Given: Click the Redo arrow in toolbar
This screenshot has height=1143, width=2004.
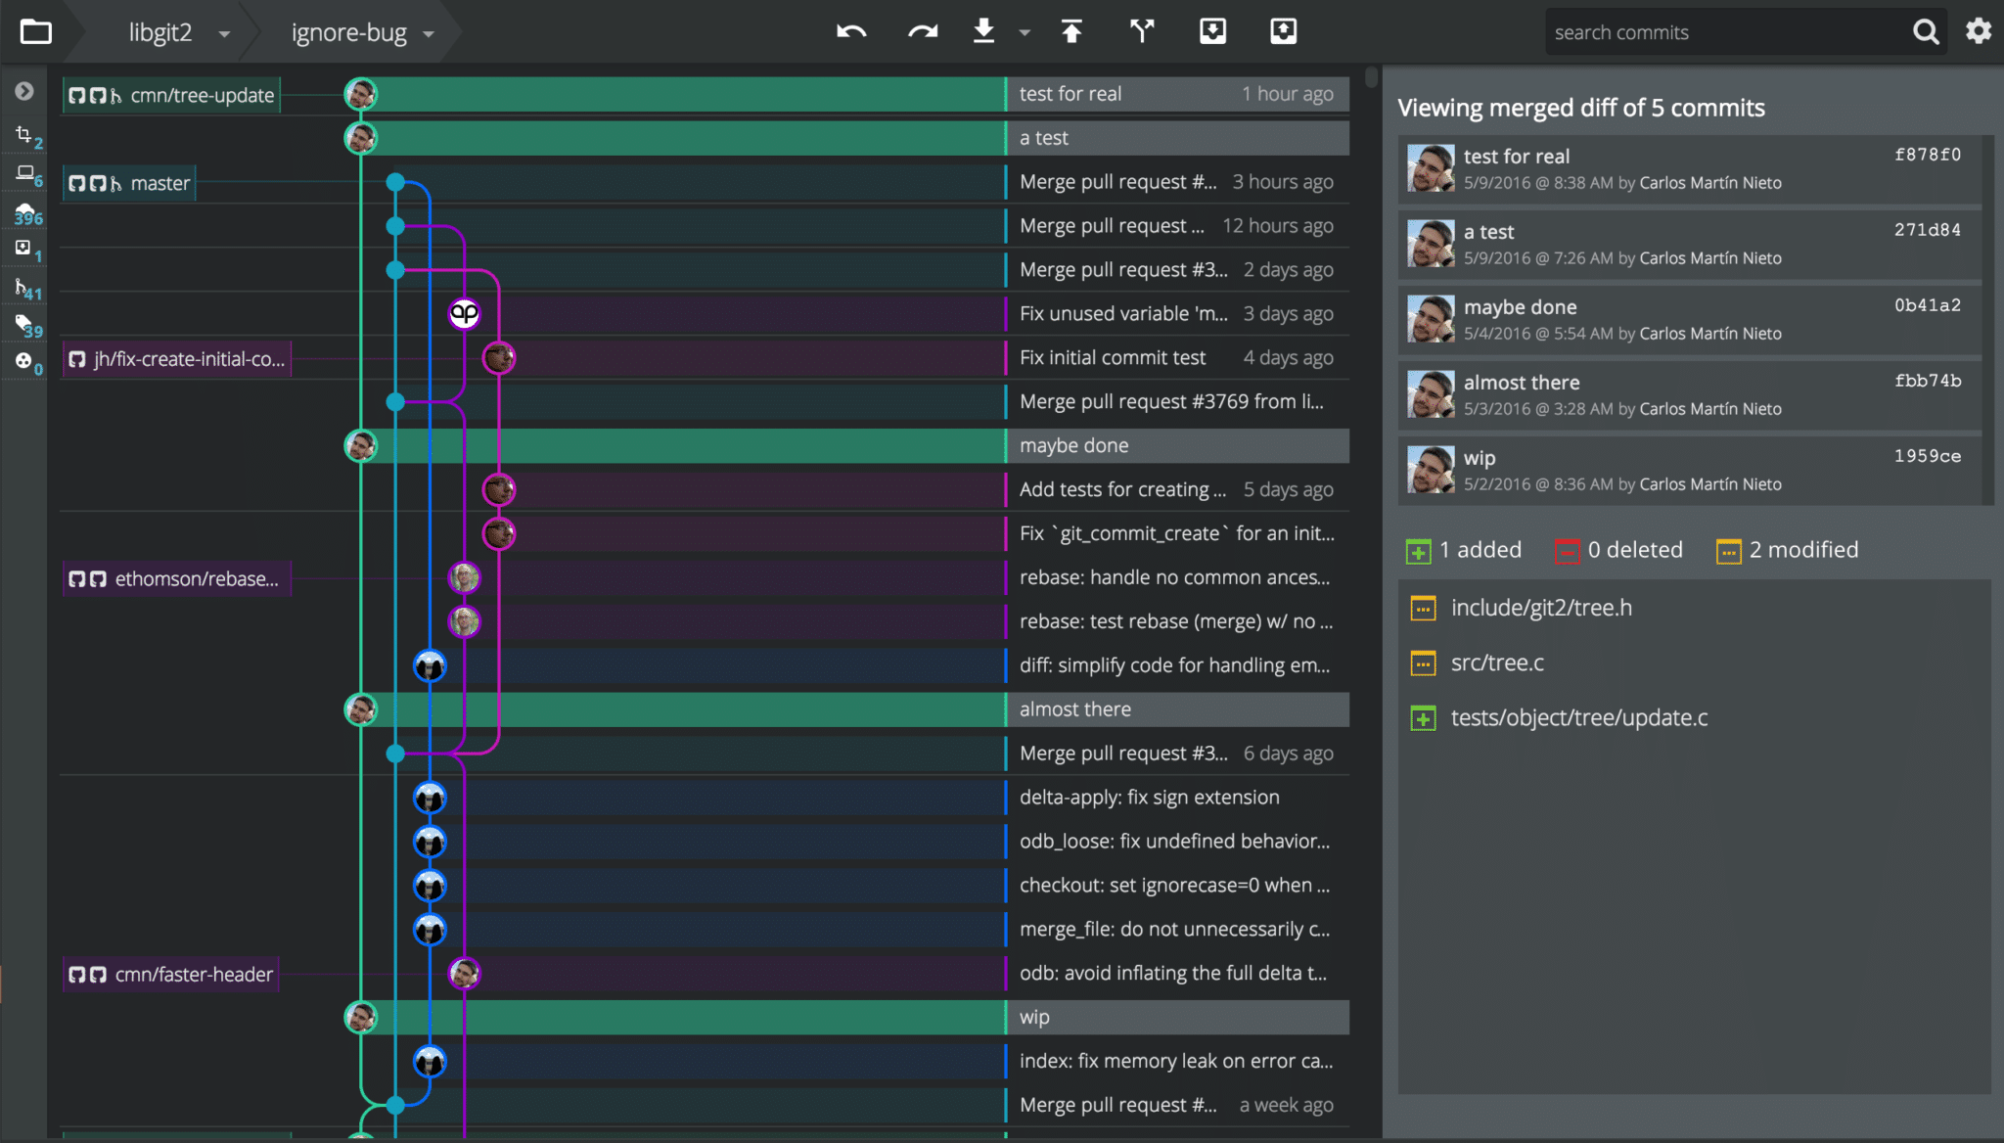Looking at the screenshot, I should pyautogui.click(x=922, y=31).
